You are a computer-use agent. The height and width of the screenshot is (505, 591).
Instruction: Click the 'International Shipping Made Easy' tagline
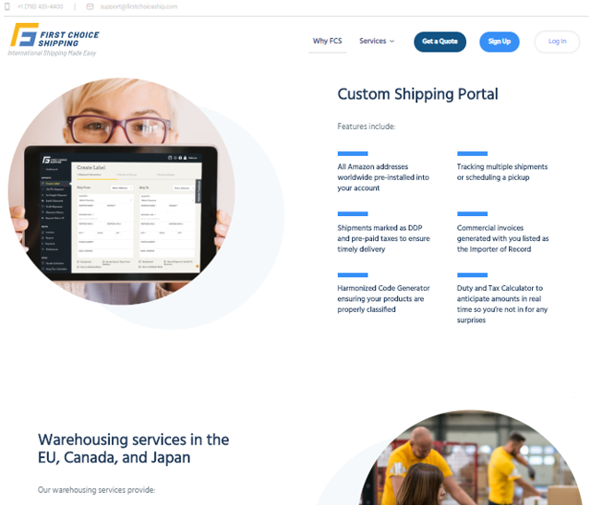52,53
